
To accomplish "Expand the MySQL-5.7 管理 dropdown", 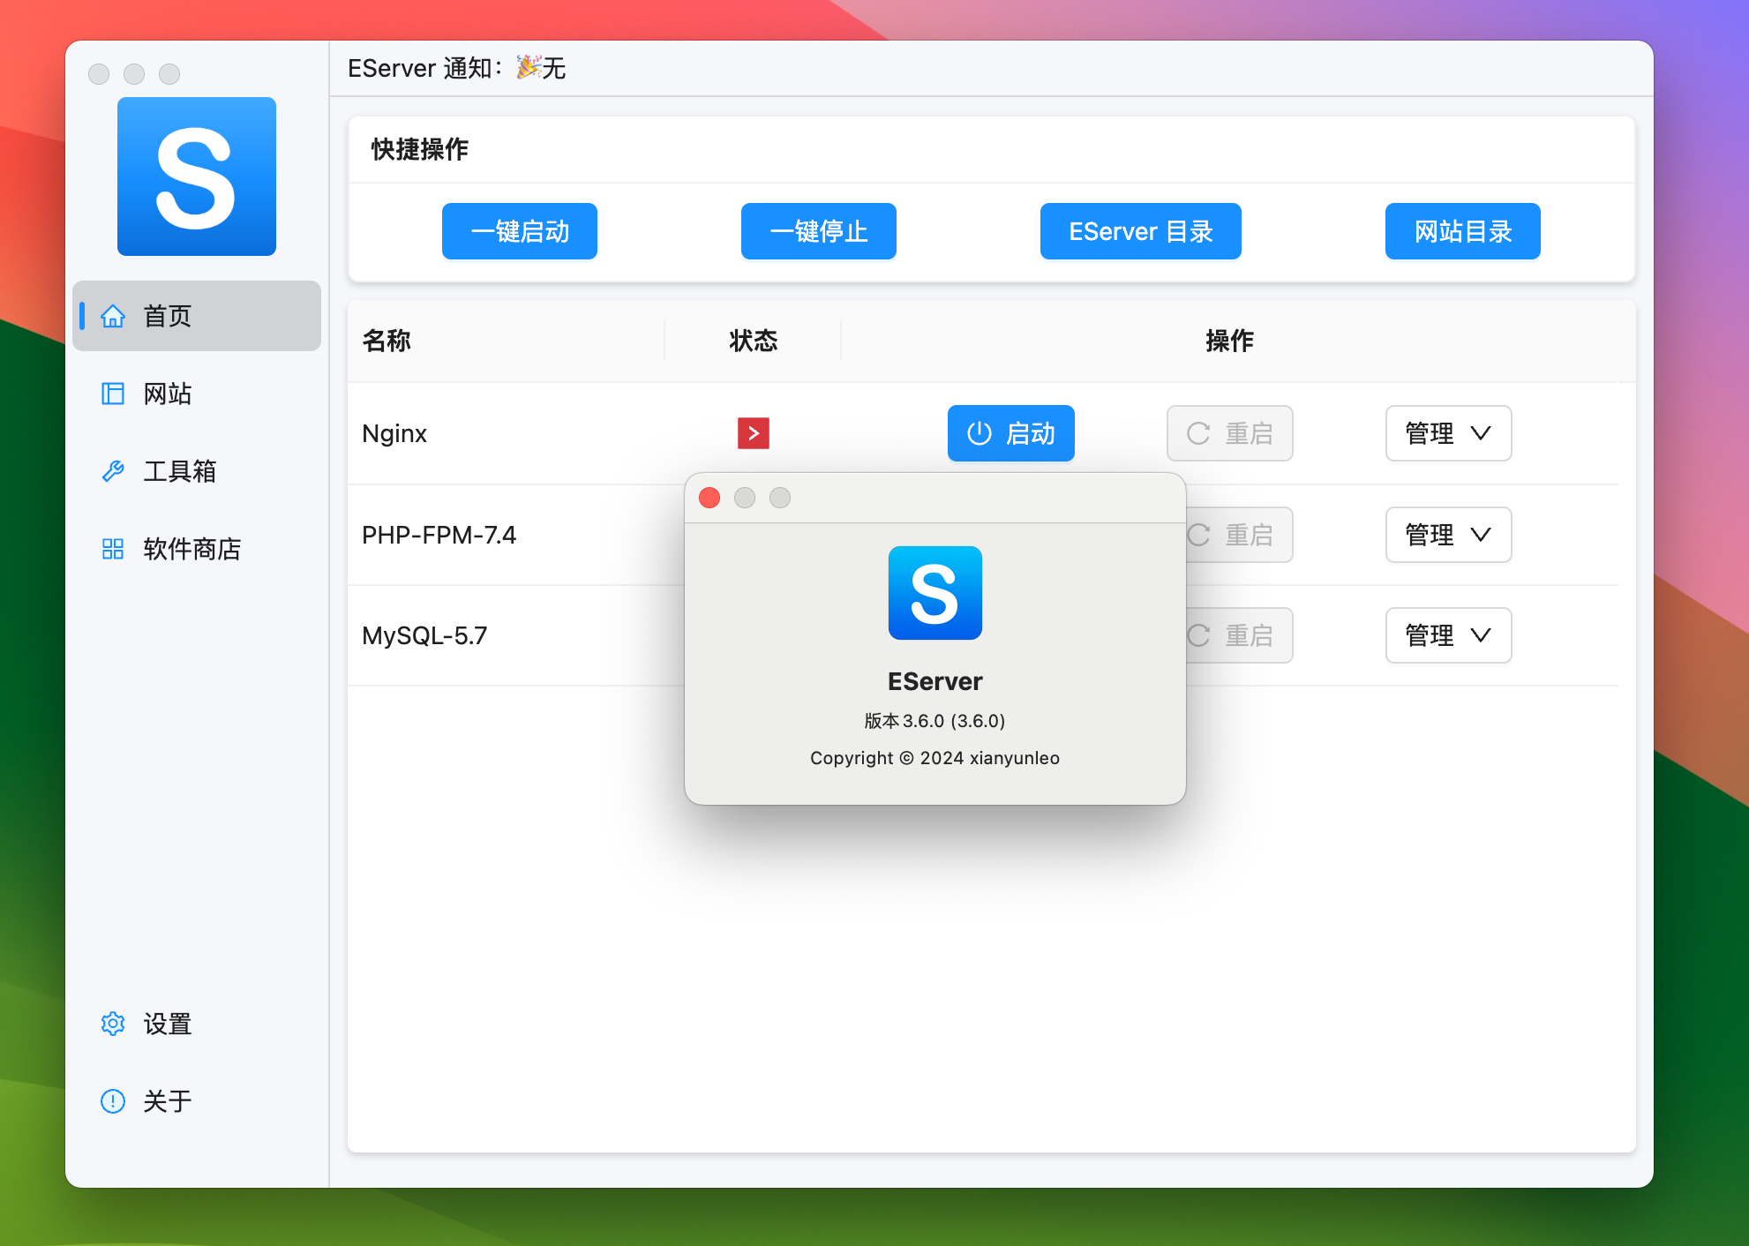I will 1449,635.
